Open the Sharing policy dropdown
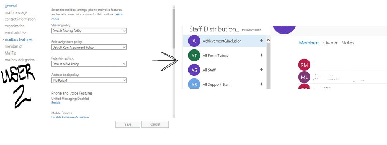Viewport: 387px width, 145px height. point(89,31)
